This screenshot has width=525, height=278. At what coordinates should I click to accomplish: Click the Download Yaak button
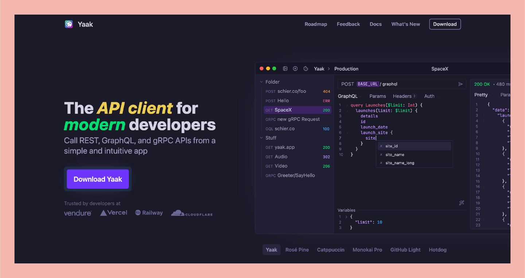pos(98,179)
